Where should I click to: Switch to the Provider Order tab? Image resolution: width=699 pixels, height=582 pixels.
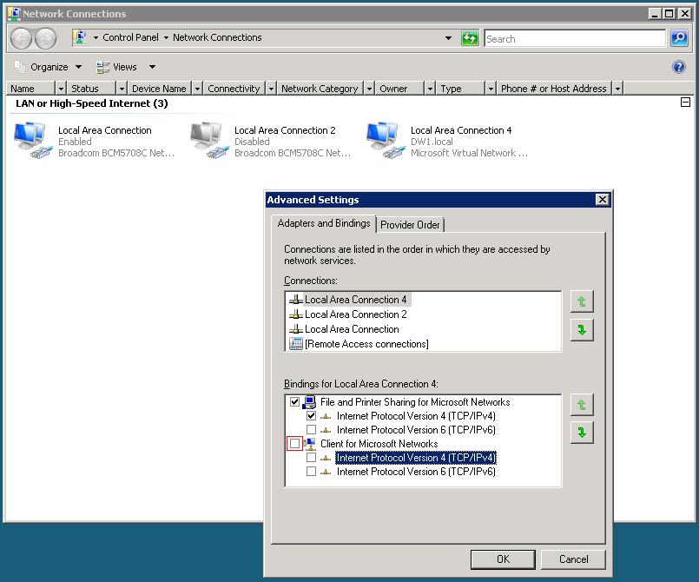(x=410, y=225)
